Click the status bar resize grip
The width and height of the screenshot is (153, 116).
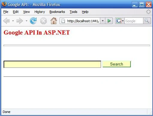click(151, 113)
